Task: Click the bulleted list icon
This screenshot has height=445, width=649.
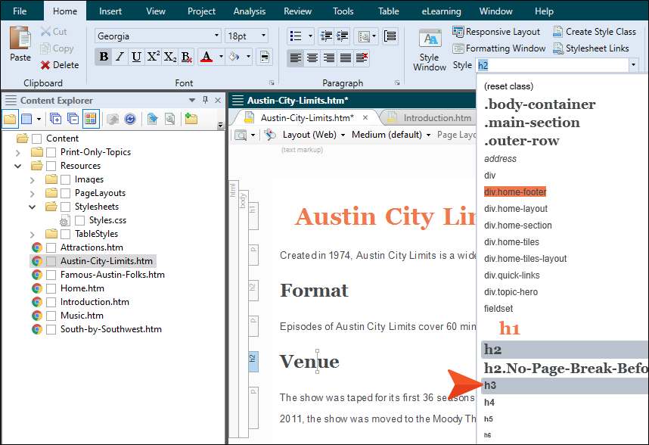Action: click(296, 36)
